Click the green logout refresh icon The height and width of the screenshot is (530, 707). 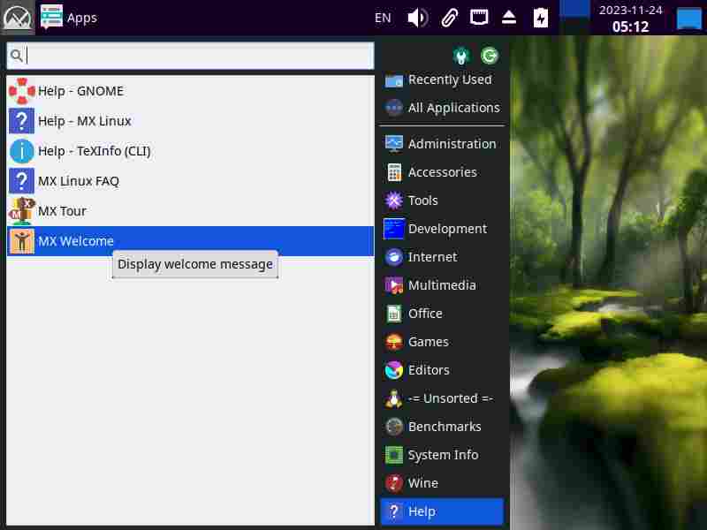tap(490, 56)
